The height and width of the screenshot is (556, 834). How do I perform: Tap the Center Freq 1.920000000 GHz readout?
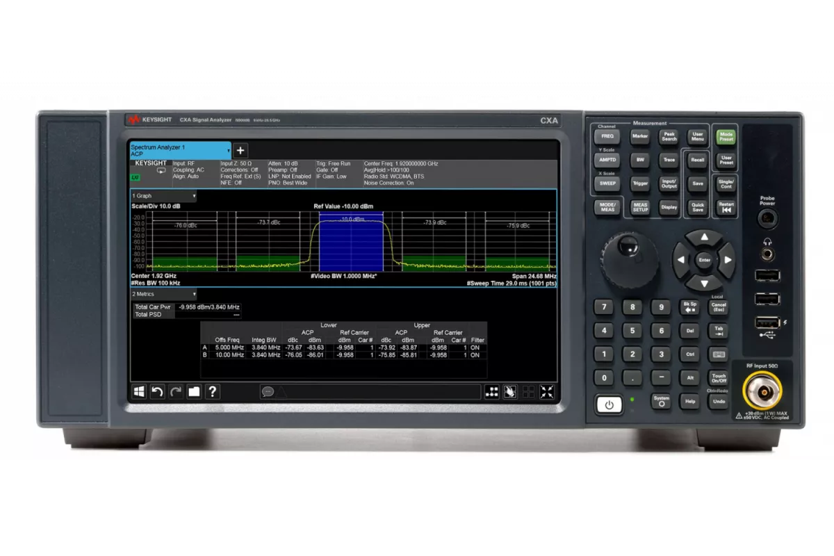(x=401, y=163)
